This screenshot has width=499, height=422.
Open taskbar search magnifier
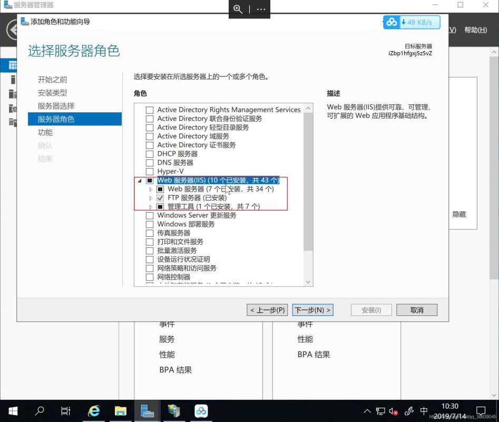click(40, 411)
